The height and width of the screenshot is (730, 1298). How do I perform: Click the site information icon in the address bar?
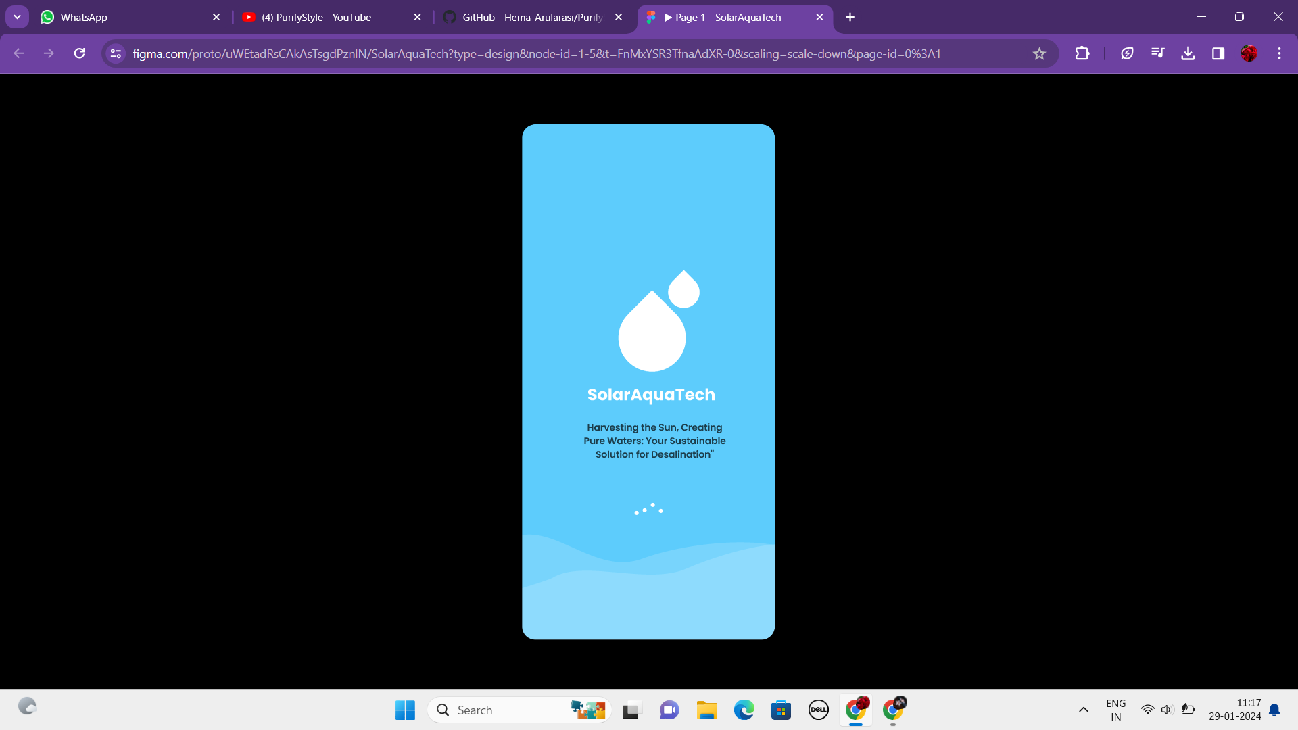(116, 53)
